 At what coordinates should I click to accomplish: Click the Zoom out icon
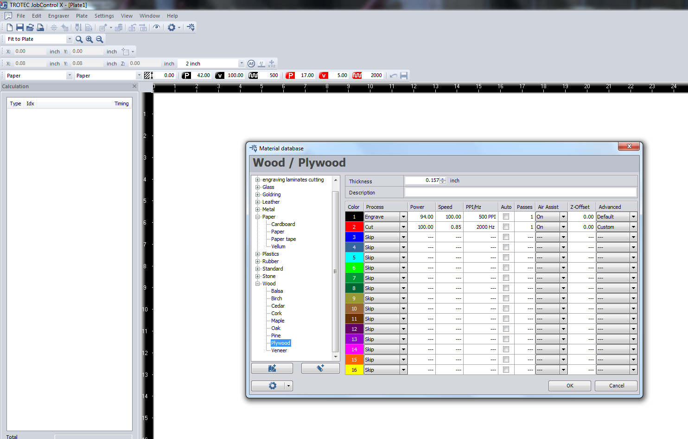(100, 39)
